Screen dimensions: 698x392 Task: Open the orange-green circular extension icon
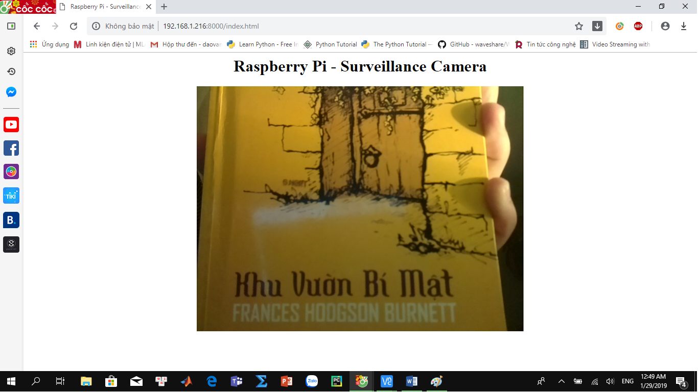point(620,26)
